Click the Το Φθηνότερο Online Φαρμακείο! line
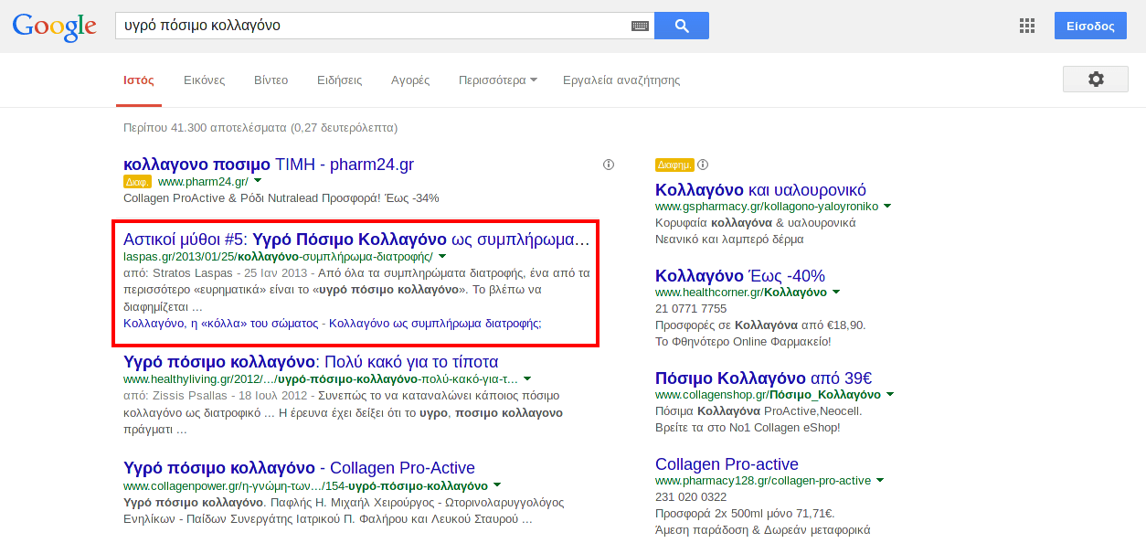1146x543 pixels. [x=743, y=341]
